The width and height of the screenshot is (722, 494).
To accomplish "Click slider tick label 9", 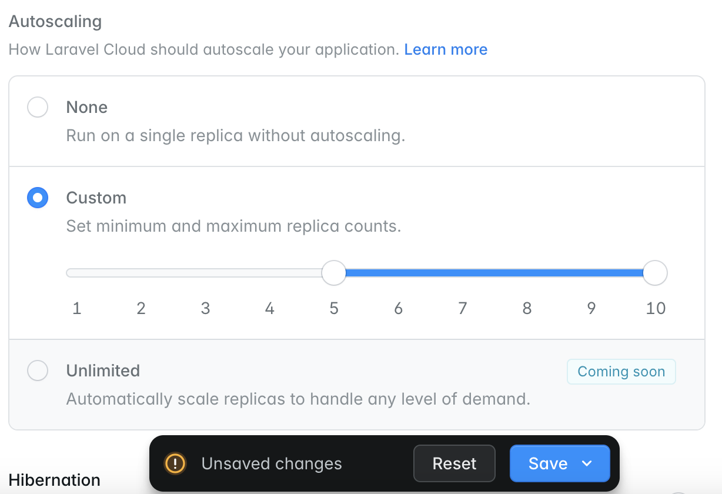I will [591, 308].
